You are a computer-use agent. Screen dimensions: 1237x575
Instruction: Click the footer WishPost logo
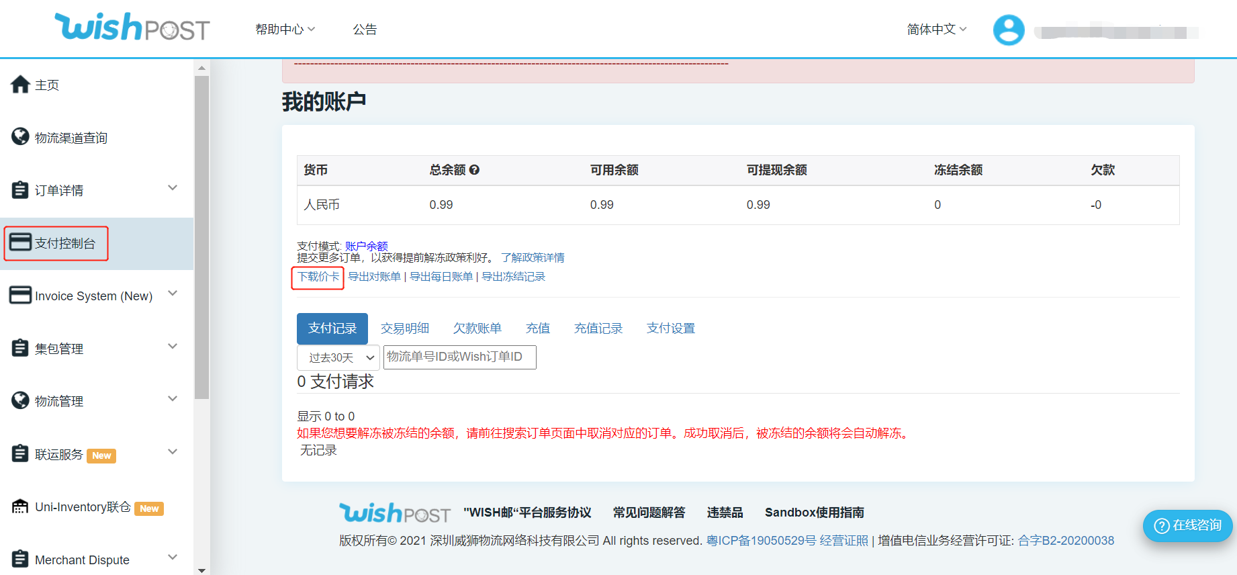coord(395,513)
